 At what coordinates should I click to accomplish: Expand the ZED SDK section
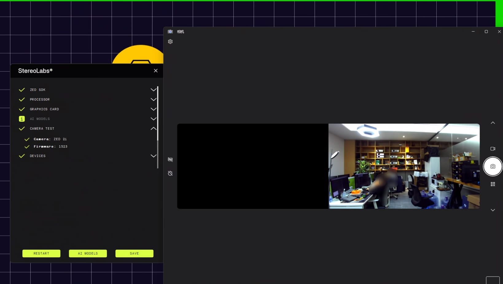153,90
